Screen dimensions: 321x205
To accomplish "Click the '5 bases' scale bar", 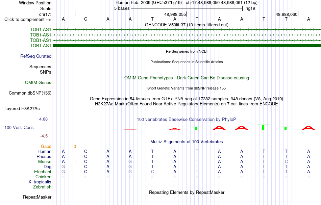I will tap(187, 8).
